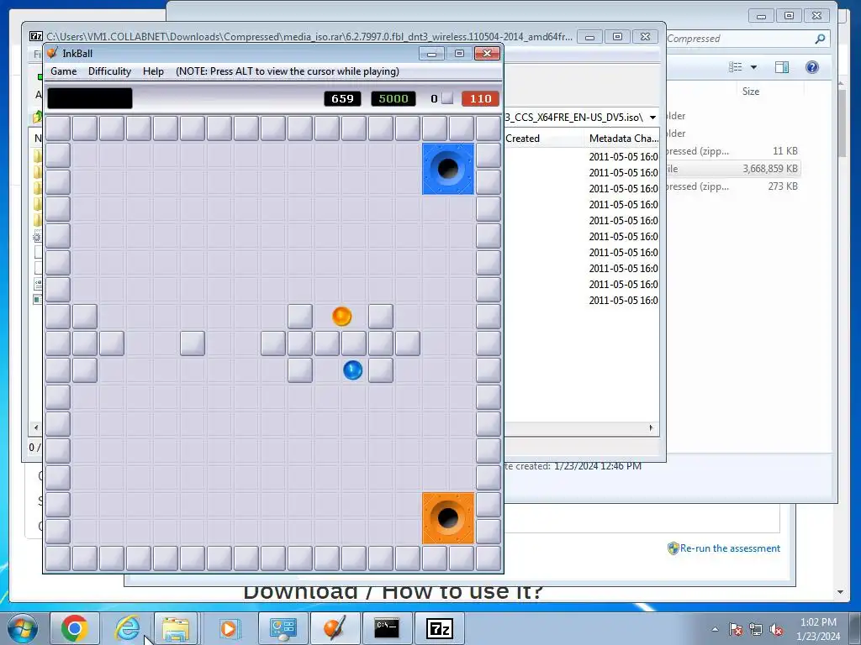Switch to the Control Panel taskbar item
Screen dimensions: 861x645
tap(283, 628)
